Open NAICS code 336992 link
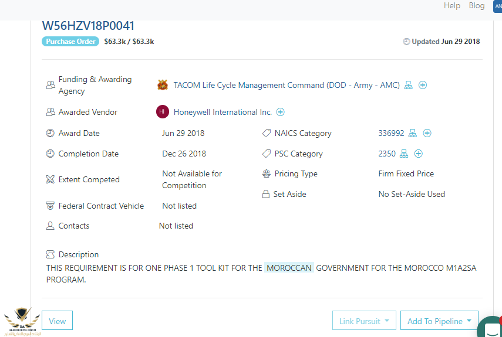The height and width of the screenshot is (337, 502). pyautogui.click(x=391, y=133)
